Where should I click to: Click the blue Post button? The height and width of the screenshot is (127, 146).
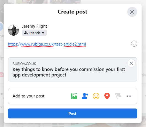click(x=73, y=113)
